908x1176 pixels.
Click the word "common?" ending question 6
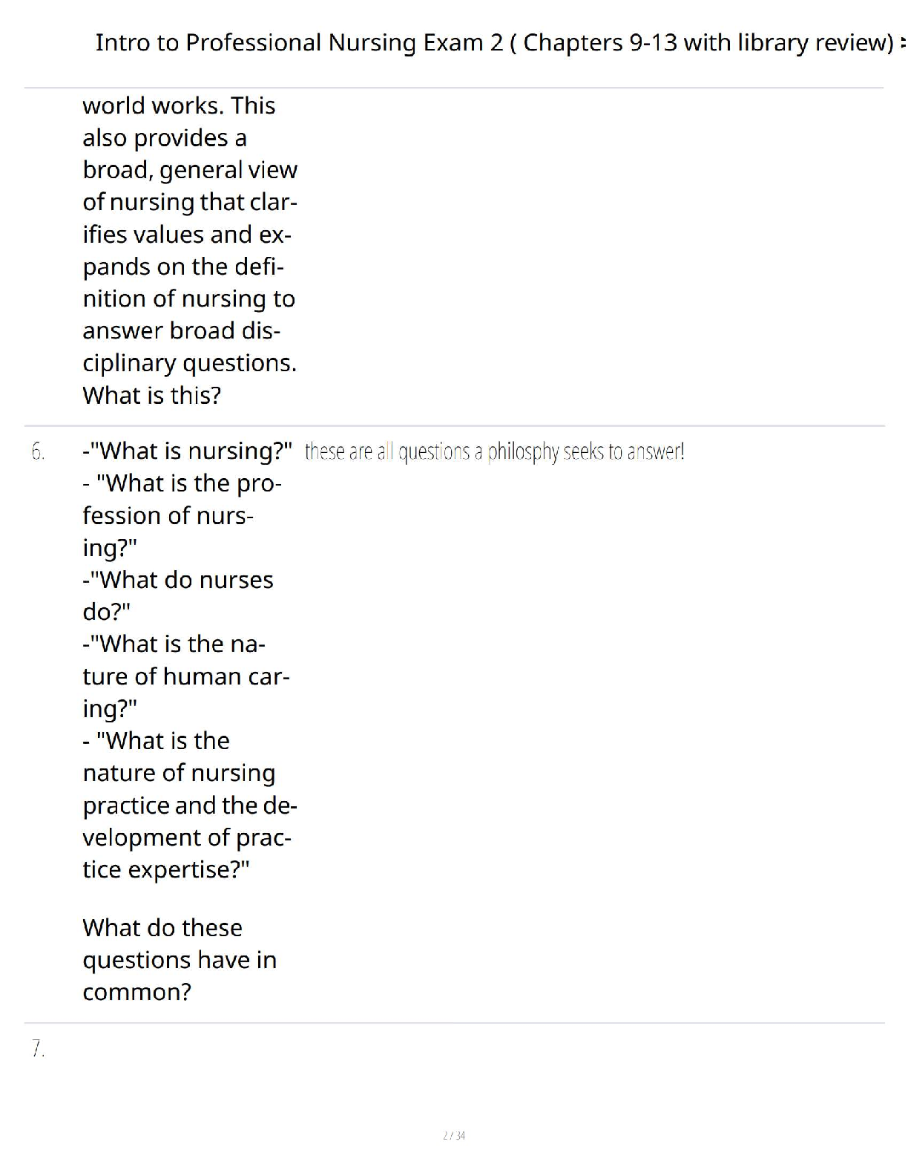click(137, 992)
